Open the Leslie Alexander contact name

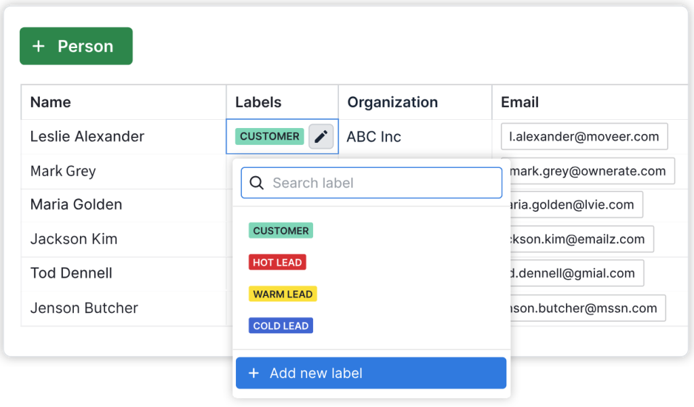pos(87,137)
